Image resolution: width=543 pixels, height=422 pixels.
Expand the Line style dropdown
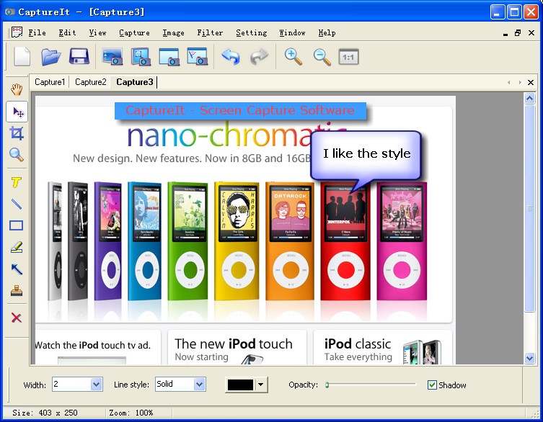tap(199, 384)
